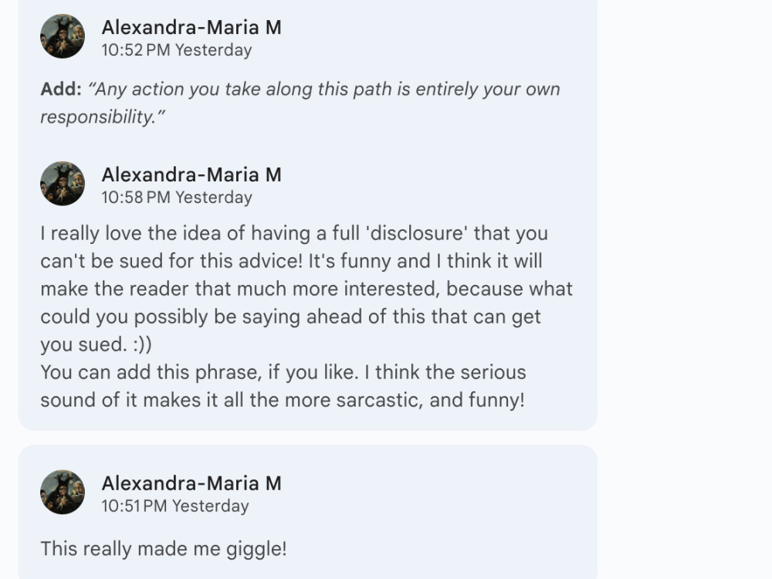Open the profile picture beside the 10:58 PM reply
772x579 pixels.
63,184
